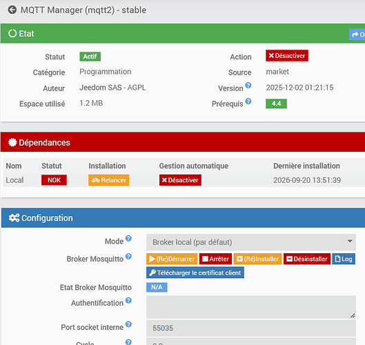
Task: Click Télécharger le certificat client
Action: (195, 273)
